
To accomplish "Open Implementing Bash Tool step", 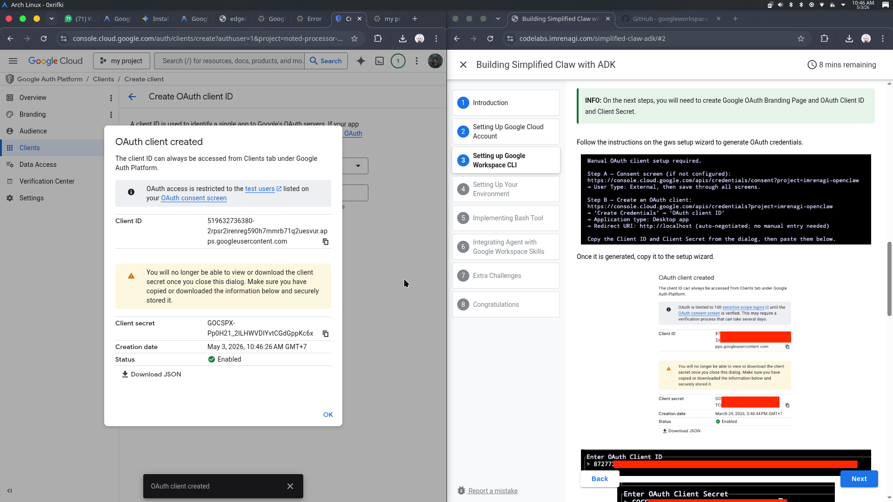I will [x=506, y=218].
